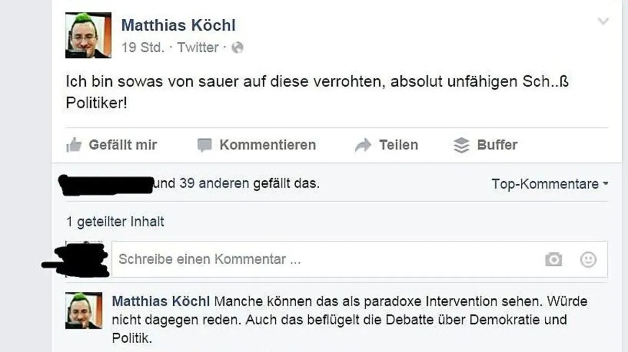
Task: Click the 19 Std. timestamp link
Action: click(x=142, y=48)
